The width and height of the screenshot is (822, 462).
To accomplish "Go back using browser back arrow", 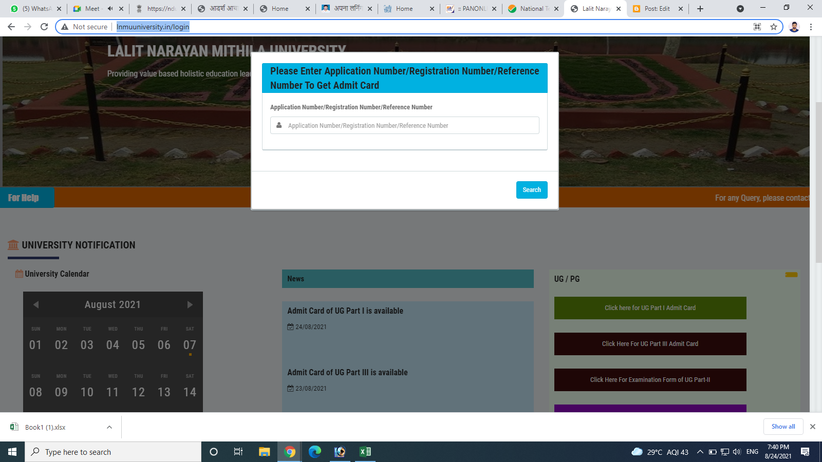I will click(x=11, y=27).
